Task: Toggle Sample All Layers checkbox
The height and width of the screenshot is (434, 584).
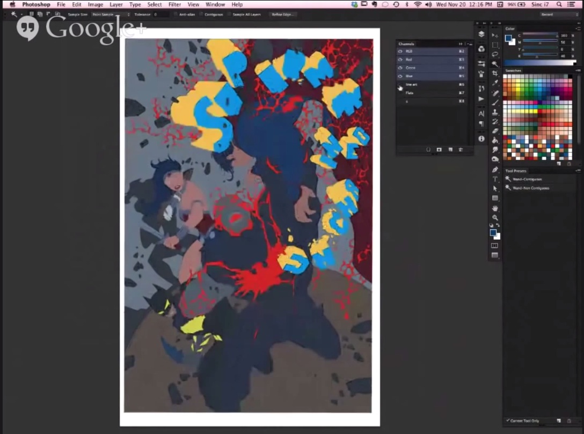Action: tap(229, 14)
